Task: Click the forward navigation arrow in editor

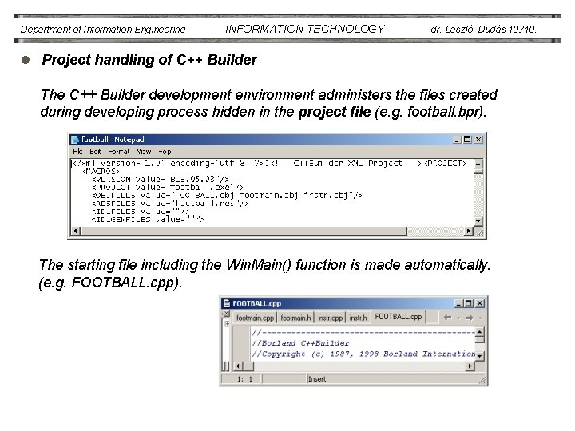Action: [x=470, y=318]
